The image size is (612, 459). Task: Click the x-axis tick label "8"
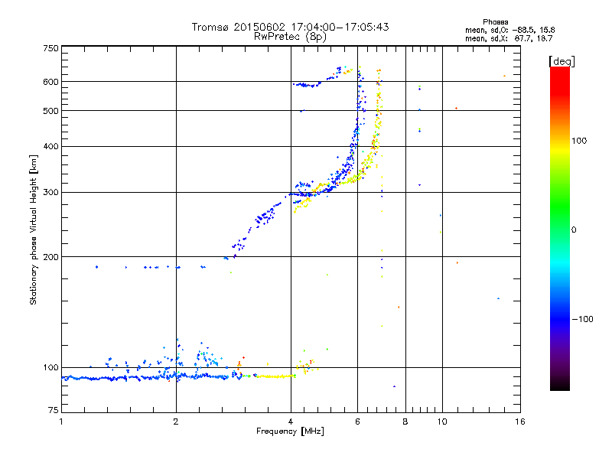click(405, 422)
